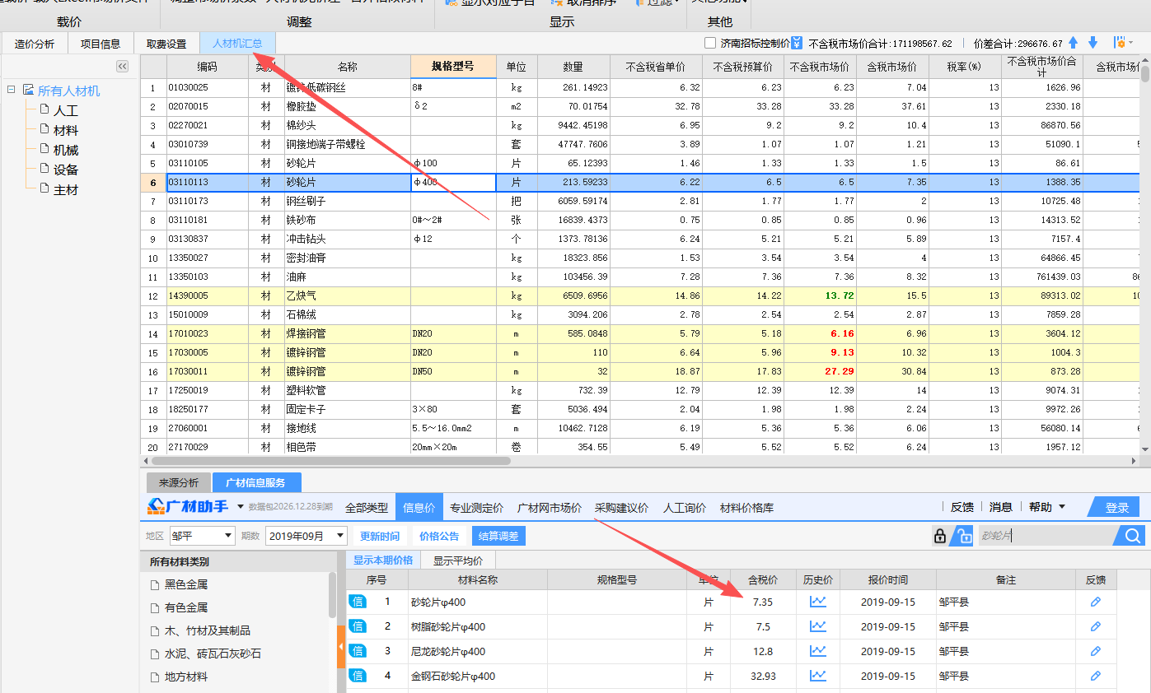Switch to the 来源分析 tab
1151x693 pixels.
tap(179, 483)
